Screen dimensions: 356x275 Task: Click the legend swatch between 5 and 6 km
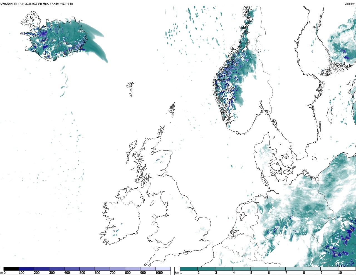click(259, 269)
